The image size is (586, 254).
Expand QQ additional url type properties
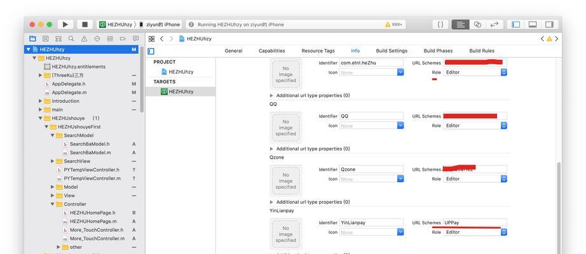(271, 149)
